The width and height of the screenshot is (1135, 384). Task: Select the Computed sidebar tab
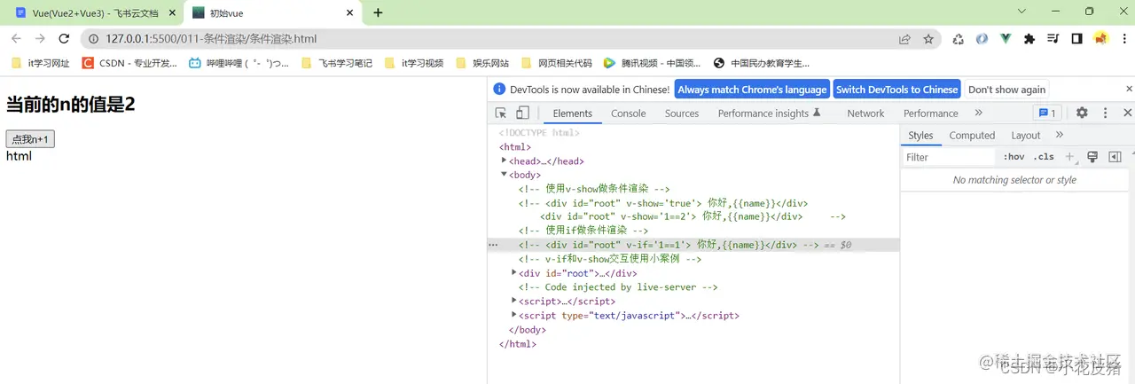tap(972, 135)
